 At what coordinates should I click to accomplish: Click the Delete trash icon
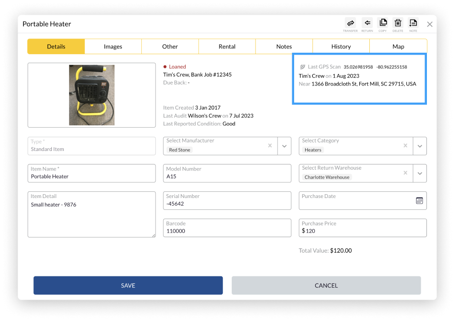[398, 23]
